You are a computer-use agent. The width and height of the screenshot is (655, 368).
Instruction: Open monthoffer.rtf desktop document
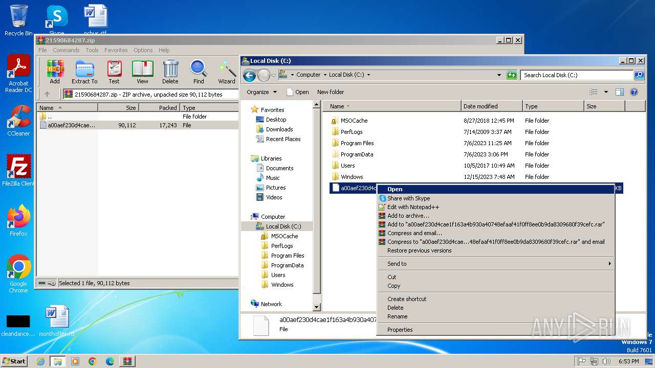tap(57, 321)
